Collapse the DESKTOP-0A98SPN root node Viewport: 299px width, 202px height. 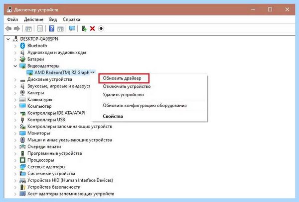[x=8, y=39]
